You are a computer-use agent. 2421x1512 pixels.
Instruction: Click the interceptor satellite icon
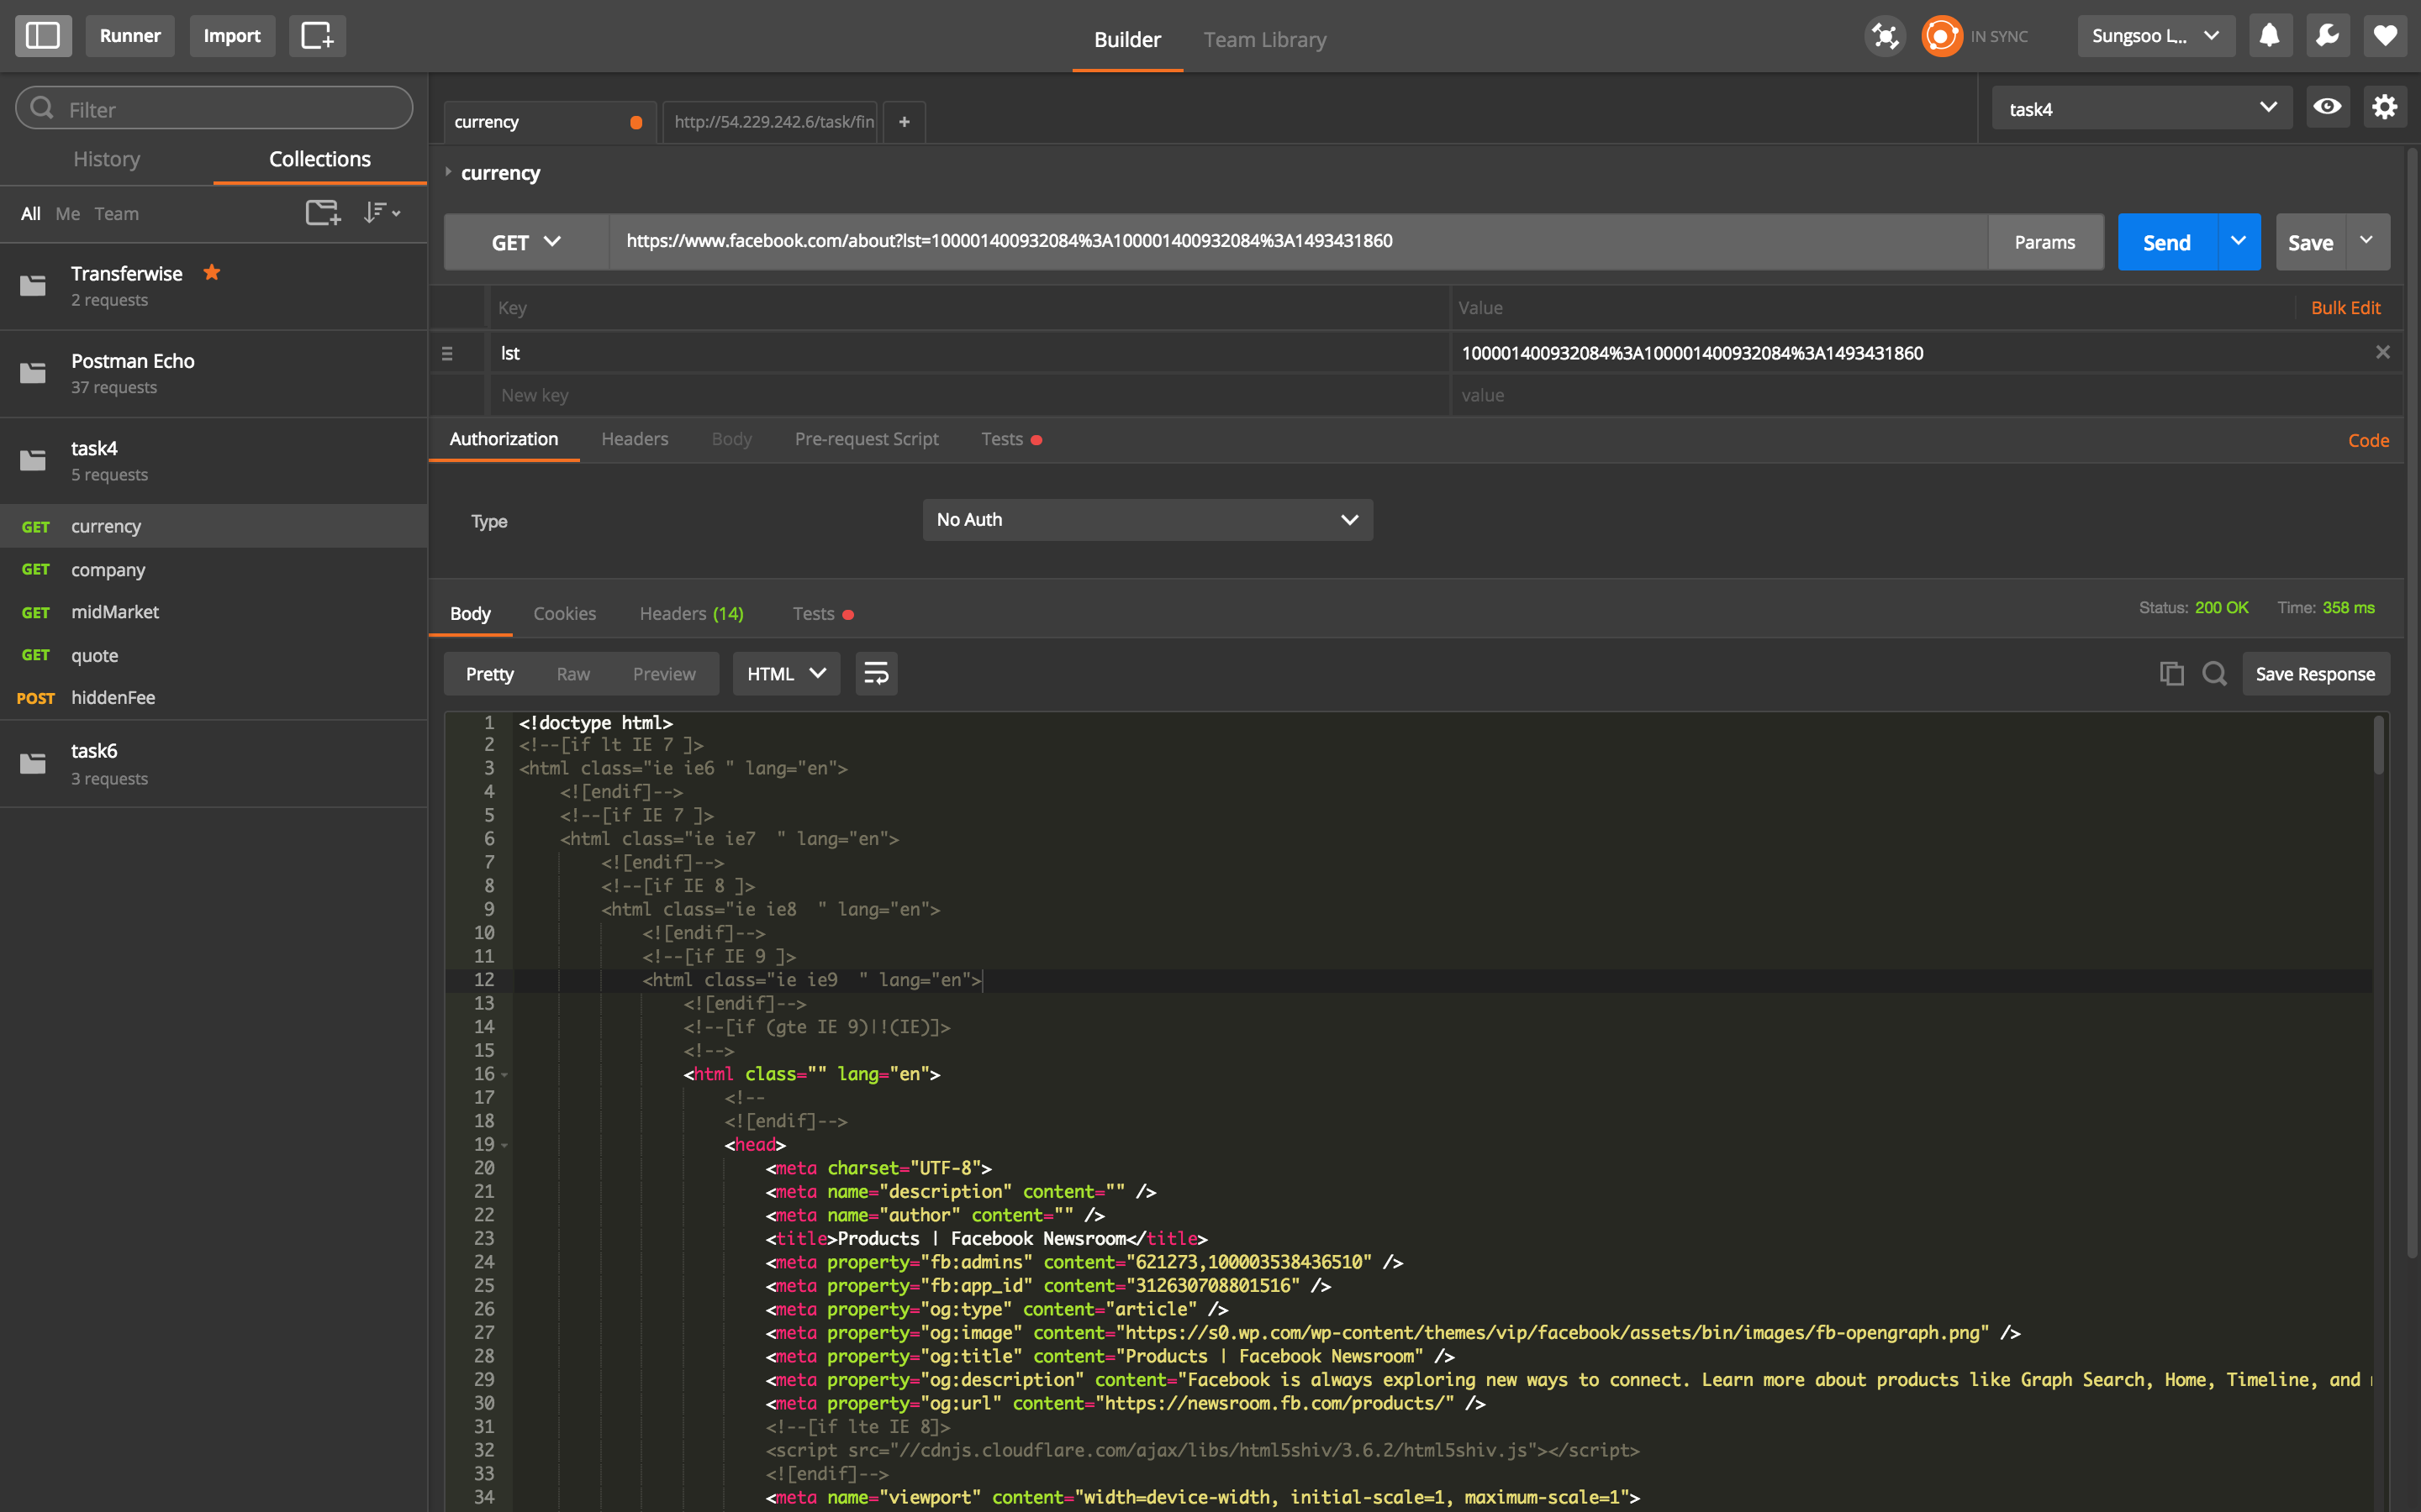click(x=1885, y=36)
